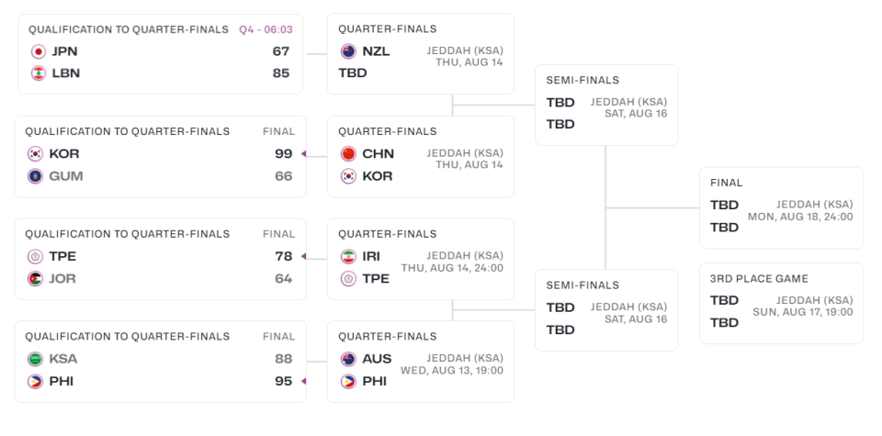Click the Guam flag icon

pyautogui.click(x=35, y=176)
